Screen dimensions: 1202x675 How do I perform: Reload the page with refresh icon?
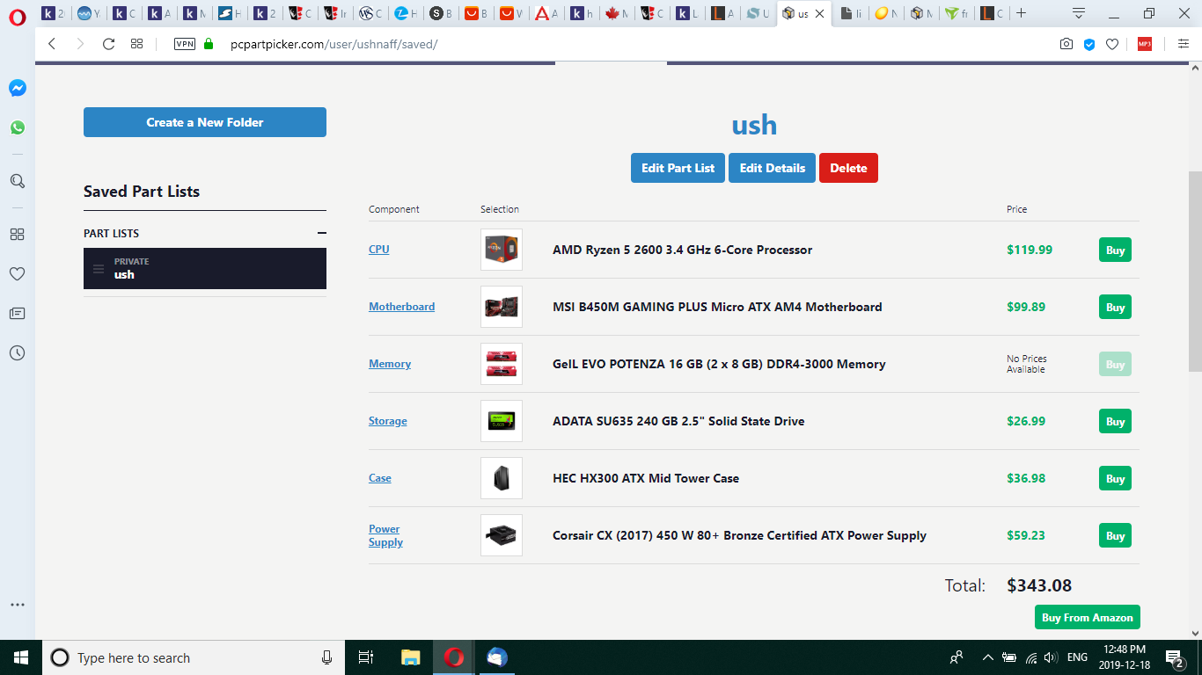click(108, 44)
